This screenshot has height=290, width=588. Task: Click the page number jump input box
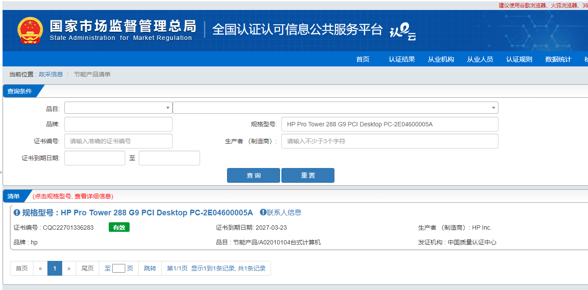pyautogui.click(x=119, y=268)
